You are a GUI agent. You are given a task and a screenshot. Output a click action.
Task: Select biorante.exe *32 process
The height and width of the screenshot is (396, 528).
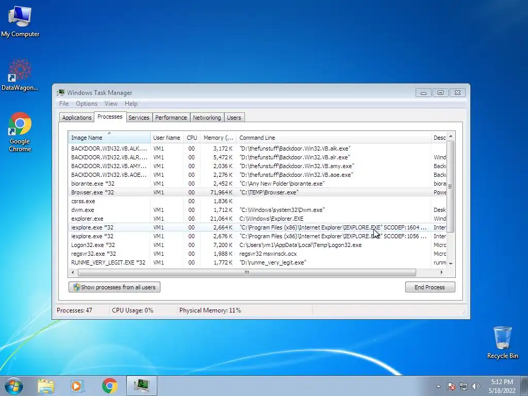pos(257,183)
